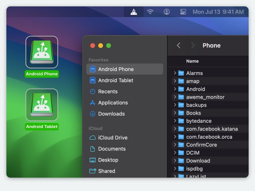Image resolution: width=255 pixels, height=191 pixels.
Task: Select the Android folder name
Action: pos(196,89)
